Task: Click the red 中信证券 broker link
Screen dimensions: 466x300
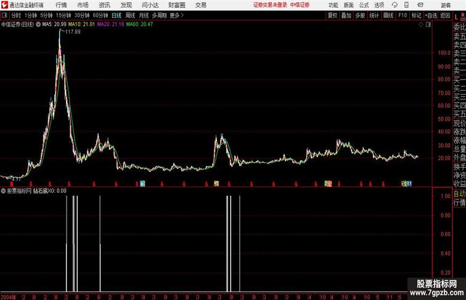Action: [300, 5]
